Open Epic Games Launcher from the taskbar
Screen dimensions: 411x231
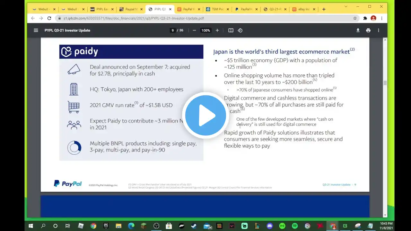[106, 226]
